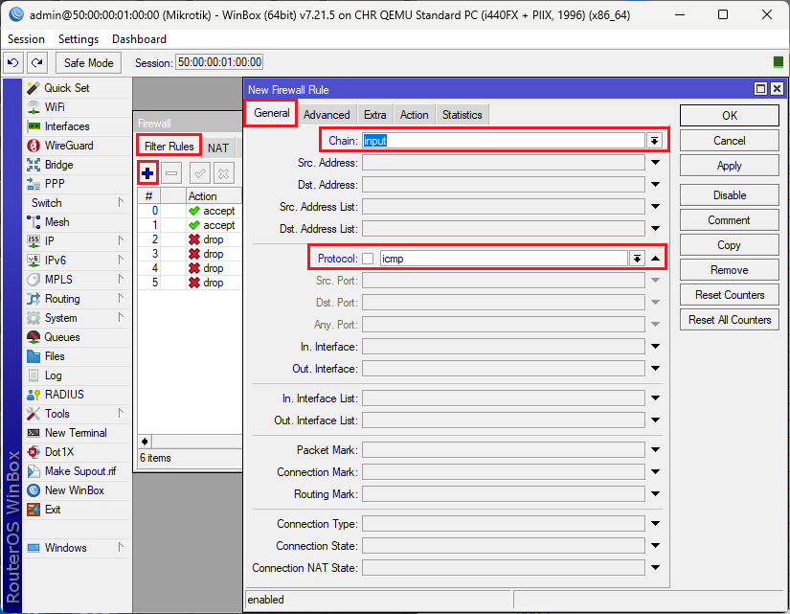Open the Session menu
This screenshot has height=614, width=790.
(x=26, y=39)
